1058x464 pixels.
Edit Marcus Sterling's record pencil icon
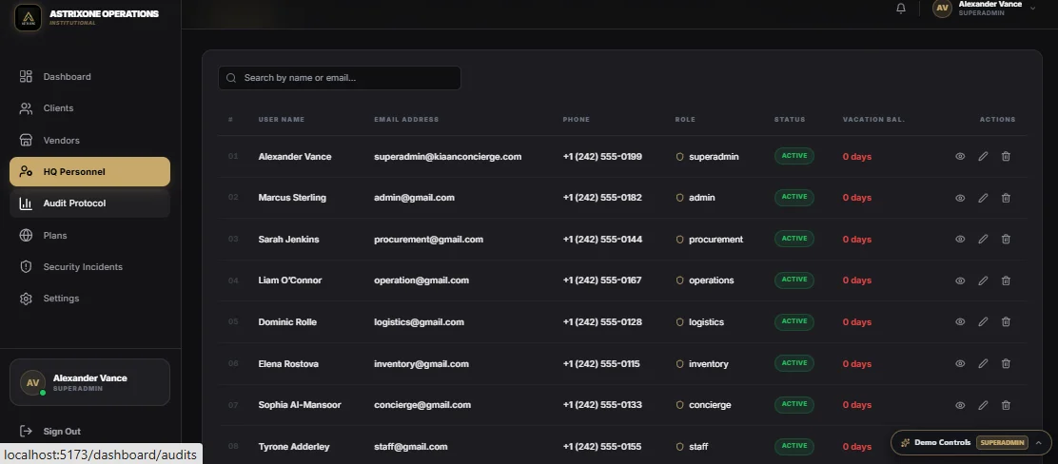tap(983, 199)
